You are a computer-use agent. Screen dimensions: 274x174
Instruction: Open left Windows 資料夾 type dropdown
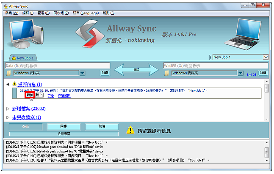82,73
